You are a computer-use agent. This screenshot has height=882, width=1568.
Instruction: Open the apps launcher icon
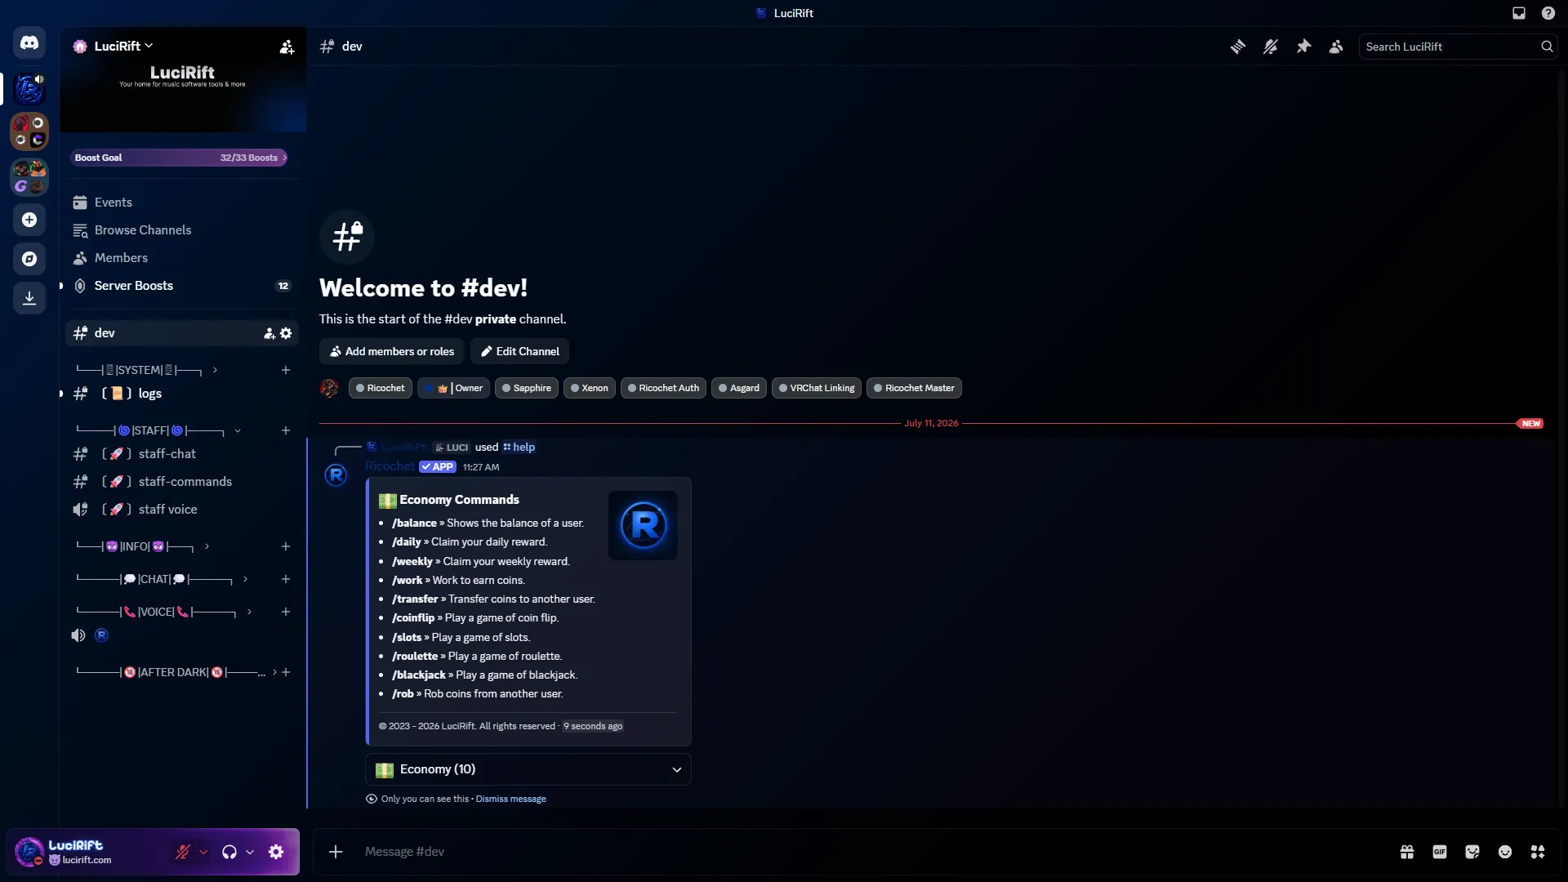tap(1538, 852)
